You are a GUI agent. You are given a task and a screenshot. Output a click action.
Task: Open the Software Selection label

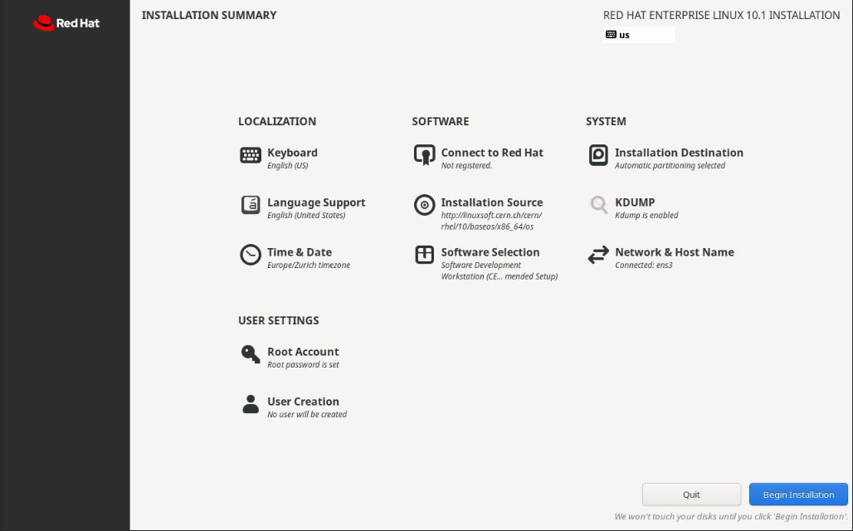tap(490, 252)
